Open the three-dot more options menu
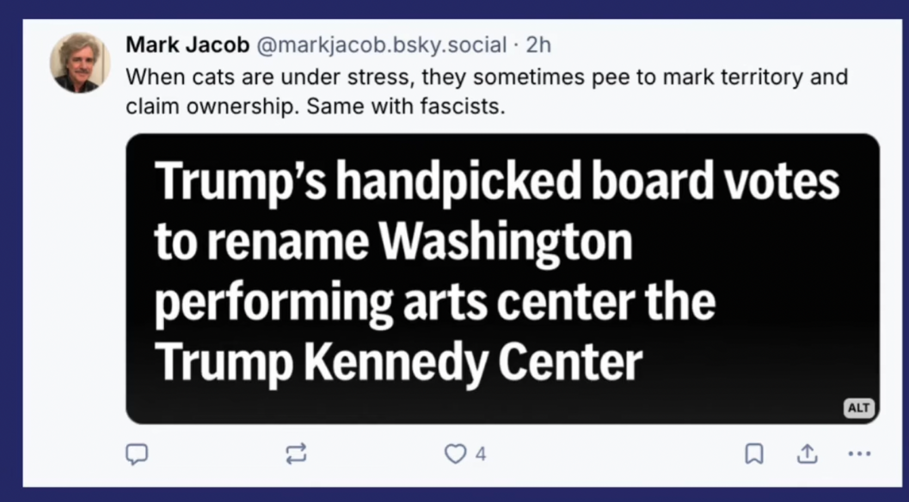Viewport: 909px width, 502px height. pyautogui.click(x=859, y=454)
